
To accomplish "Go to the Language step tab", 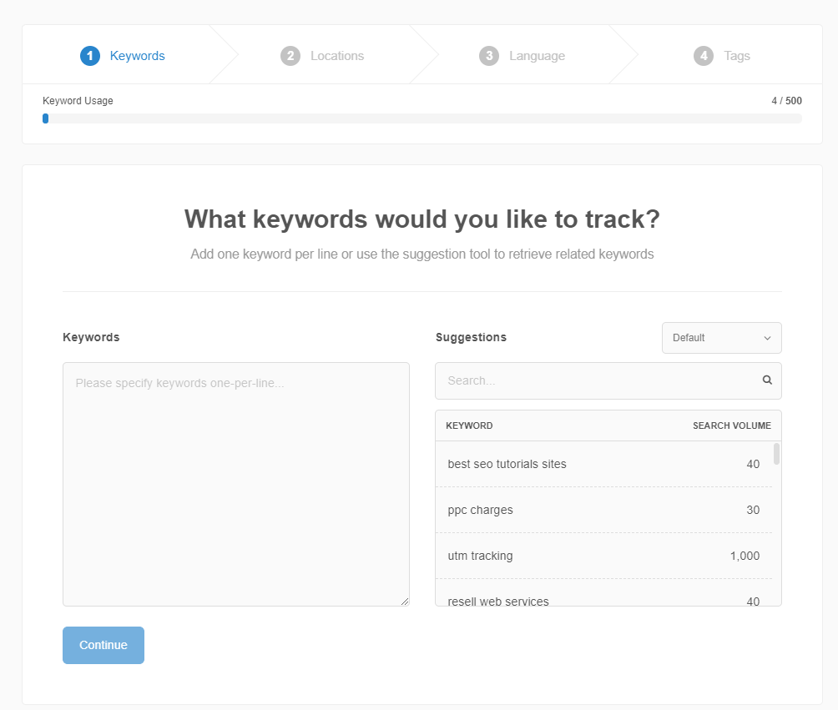I will coord(522,56).
